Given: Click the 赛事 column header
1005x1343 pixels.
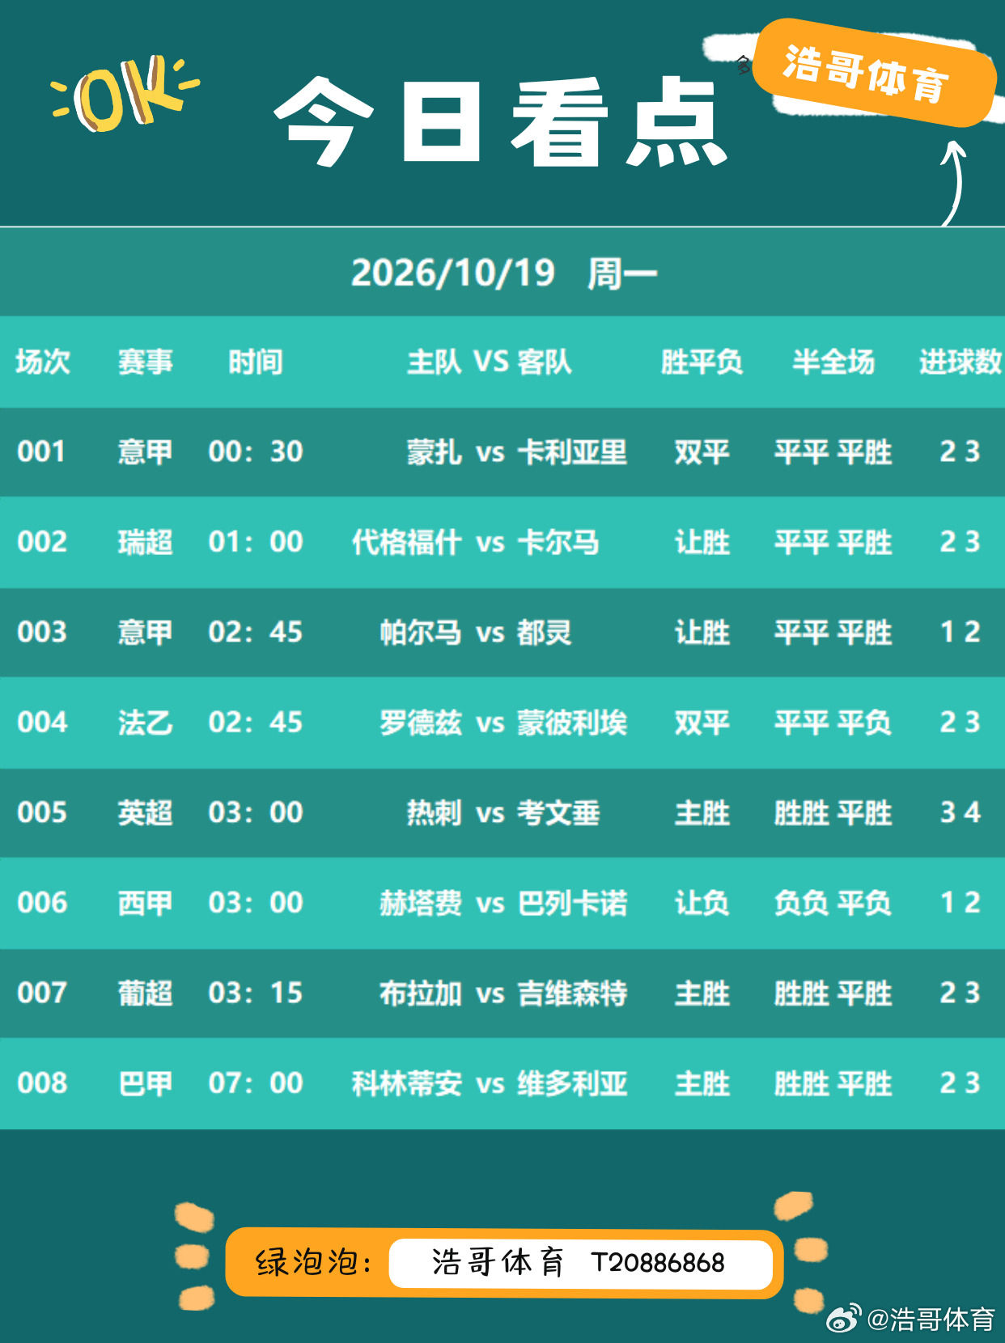Looking at the screenshot, I should [x=146, y=362].
